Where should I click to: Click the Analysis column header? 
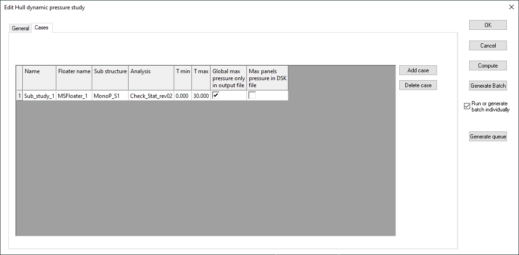coord(151,78)
